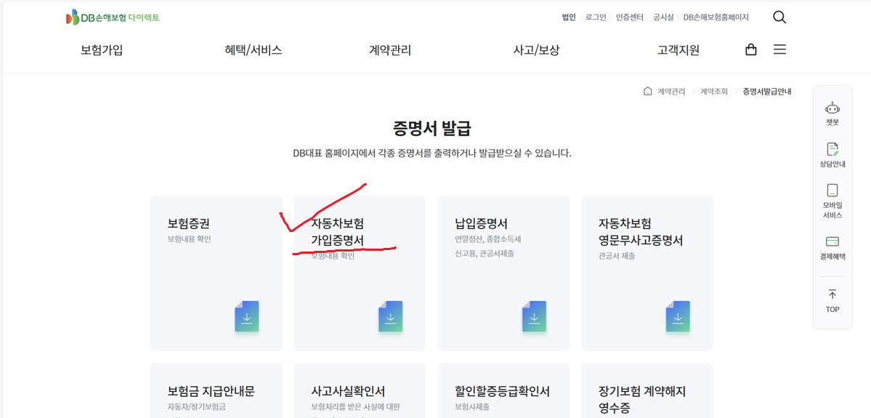The width and height of the screenshot is (871, 418).
Task: Open the 고객지원 menu
Action: click(678, 50)
